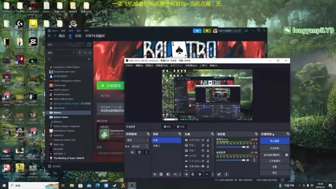
Task: Toggle visibility of image 6 source
Action: click(203, 145)
